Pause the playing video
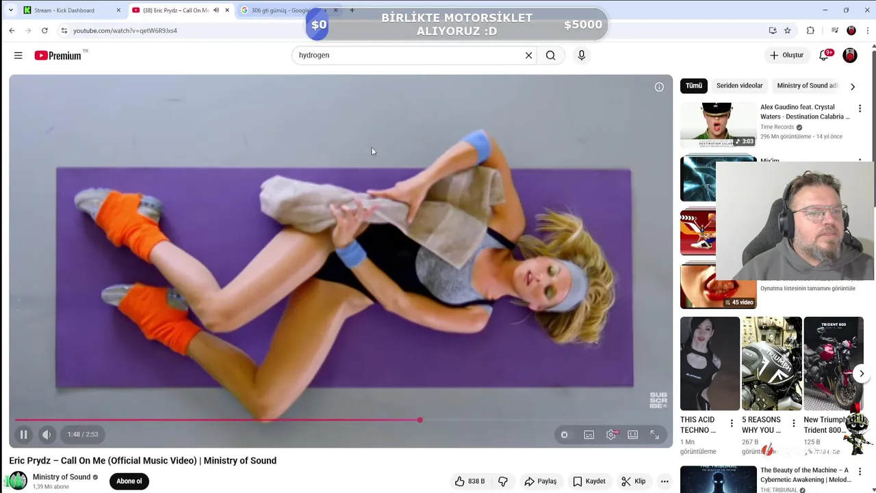This screenshot has height=493, width=876. (23, 434)
